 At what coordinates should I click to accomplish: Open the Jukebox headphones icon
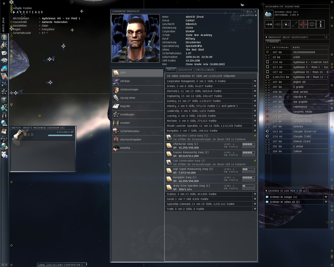[x=4, y=139]
